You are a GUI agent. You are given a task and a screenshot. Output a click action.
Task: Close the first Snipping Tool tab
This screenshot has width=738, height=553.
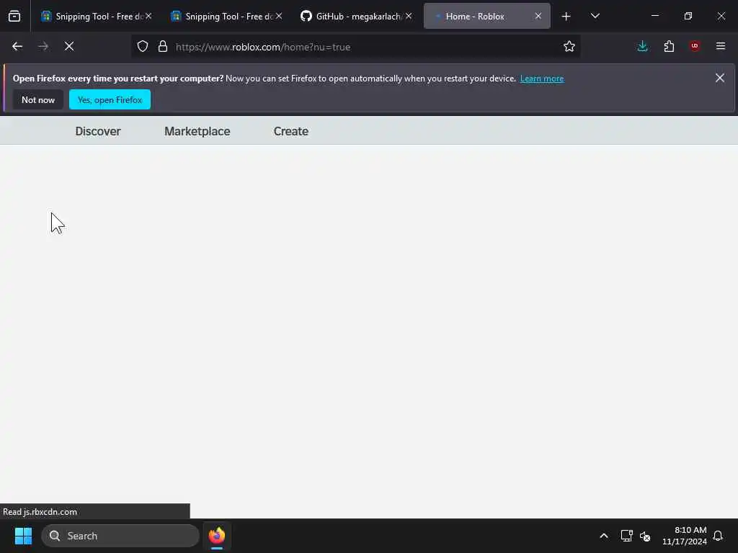pyautogui.click(x=148, y=16)
